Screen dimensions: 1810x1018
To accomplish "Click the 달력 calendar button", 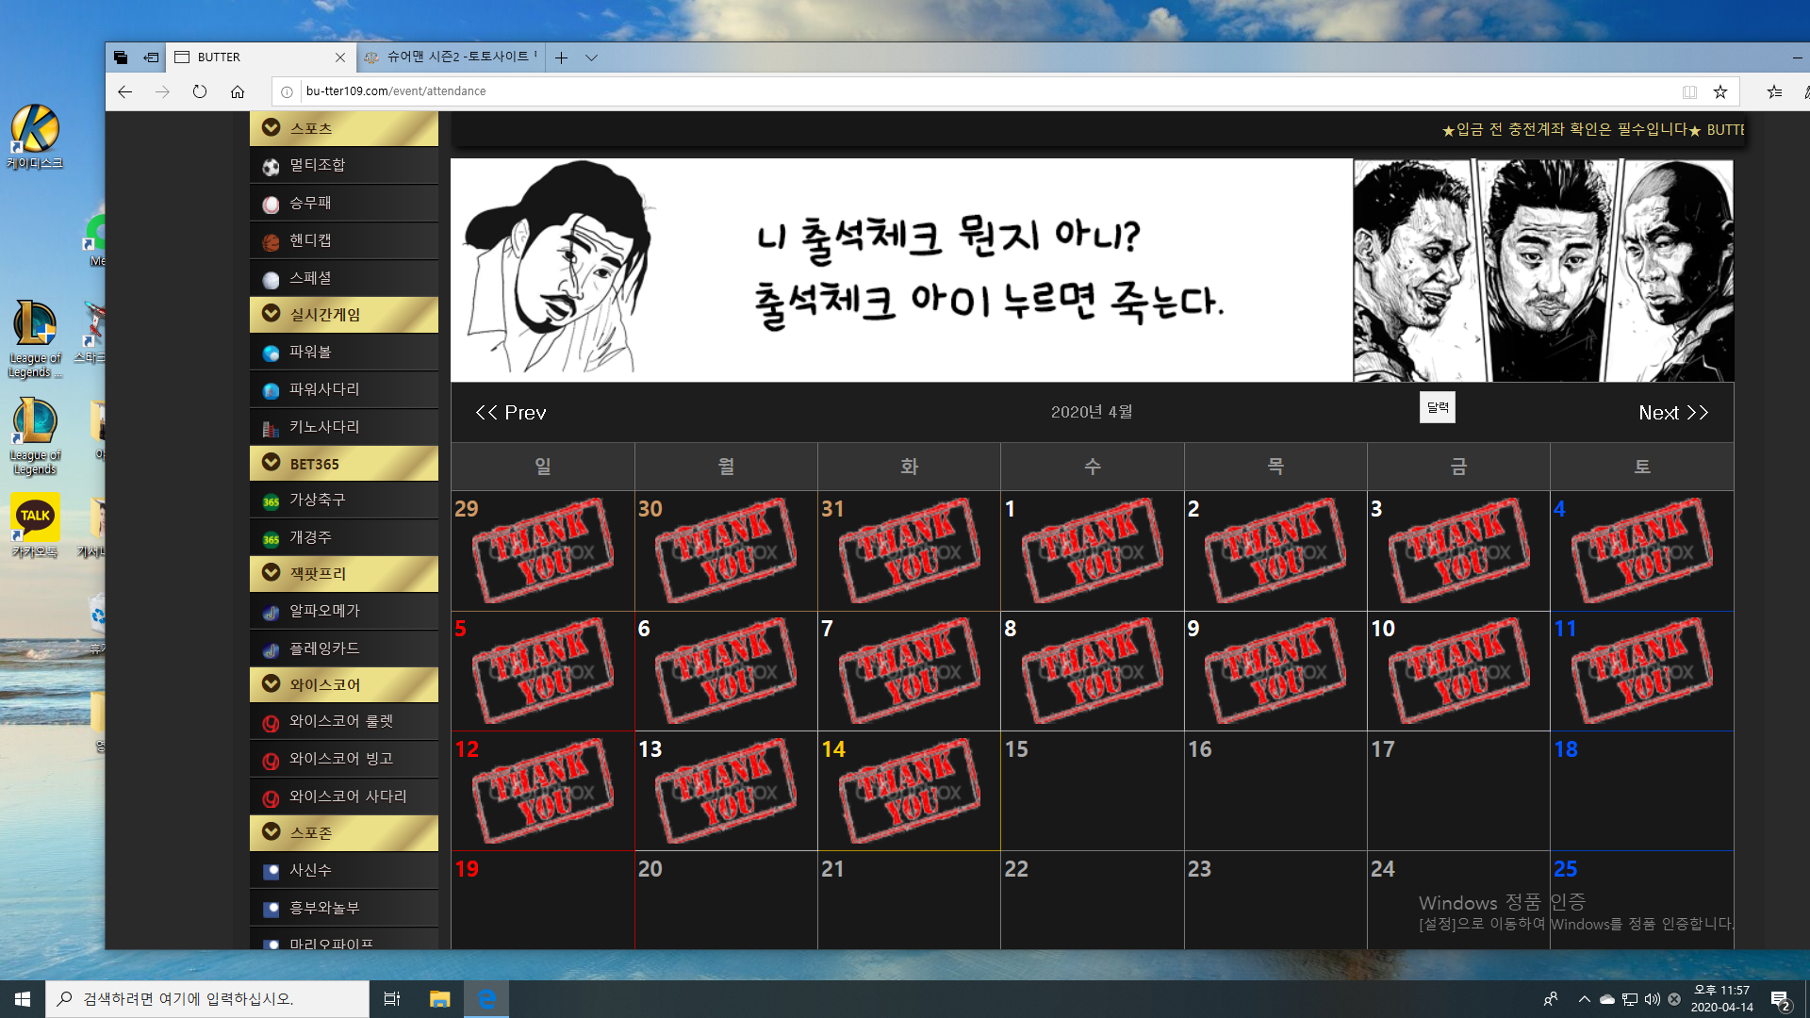I will [x=1437, y=407].
